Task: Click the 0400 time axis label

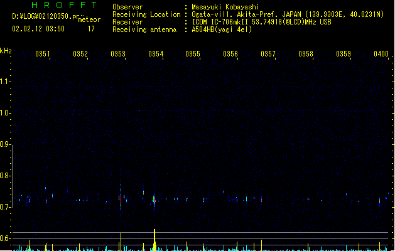Action: (381, 53)
